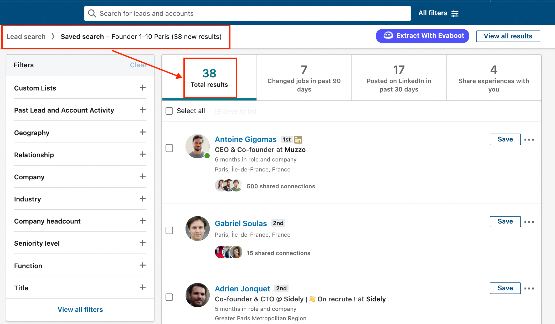
Task: Clear all applied filters
Action: click(138, 65)
